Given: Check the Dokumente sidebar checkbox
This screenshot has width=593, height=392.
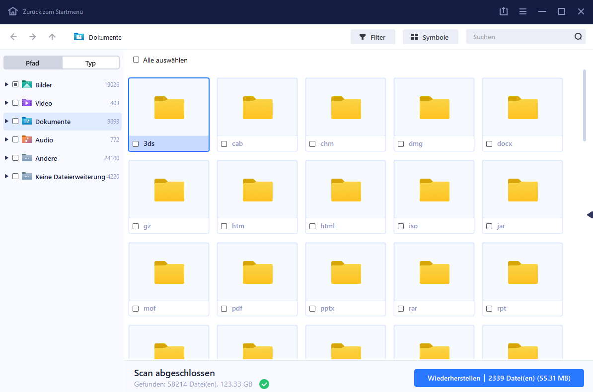Looking at the screenshot, I should [x=15, y=121].
